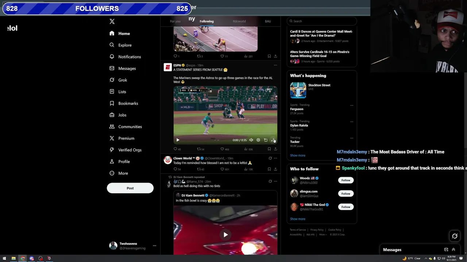This screenshot has width=467, height=262.
Task: Toggle picture-in-picture on ESPN video
Action: click(266, 140)
